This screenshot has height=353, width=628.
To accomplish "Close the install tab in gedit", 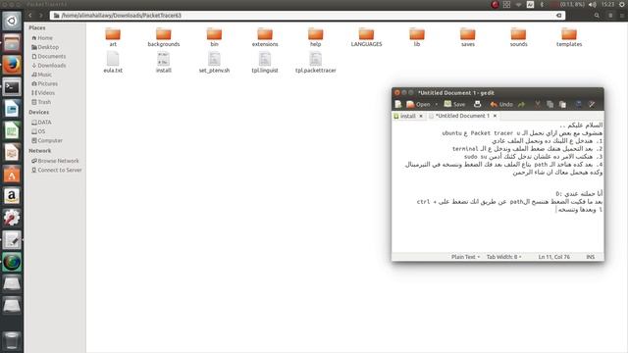I will pyautogui.click(x=421, y=116).
